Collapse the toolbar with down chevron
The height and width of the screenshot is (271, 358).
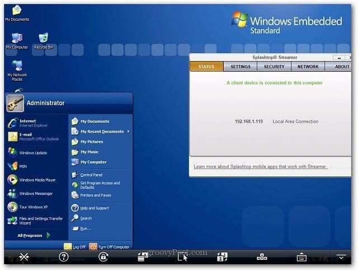341,256
